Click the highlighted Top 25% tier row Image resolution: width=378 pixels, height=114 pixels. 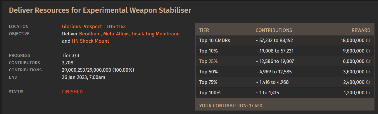[x=285, y=61]
